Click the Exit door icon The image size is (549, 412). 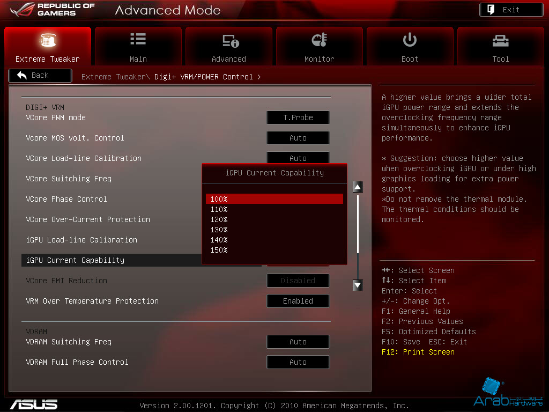click(491, 10)
